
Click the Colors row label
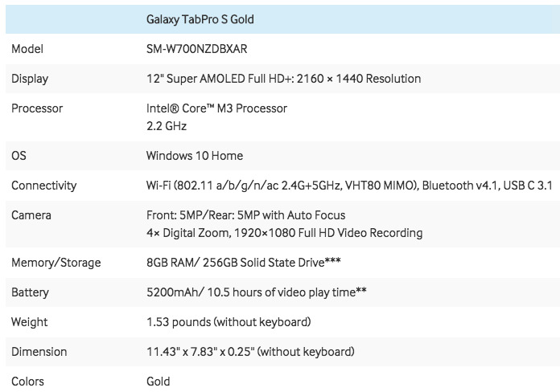click(x=27, y=382)
